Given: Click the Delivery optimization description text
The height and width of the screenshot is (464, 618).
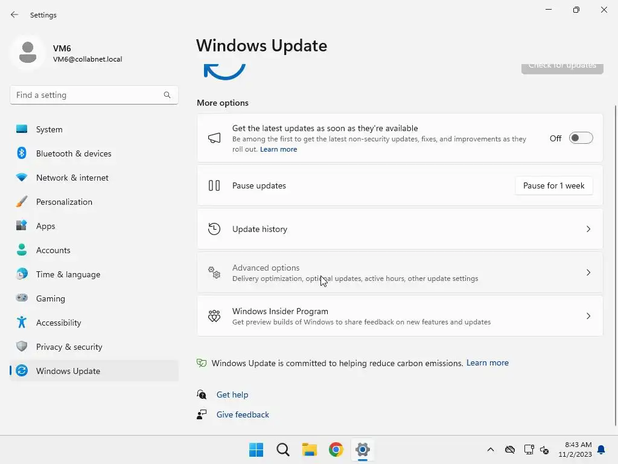Looking at the screenshot, I should [355, 279].
